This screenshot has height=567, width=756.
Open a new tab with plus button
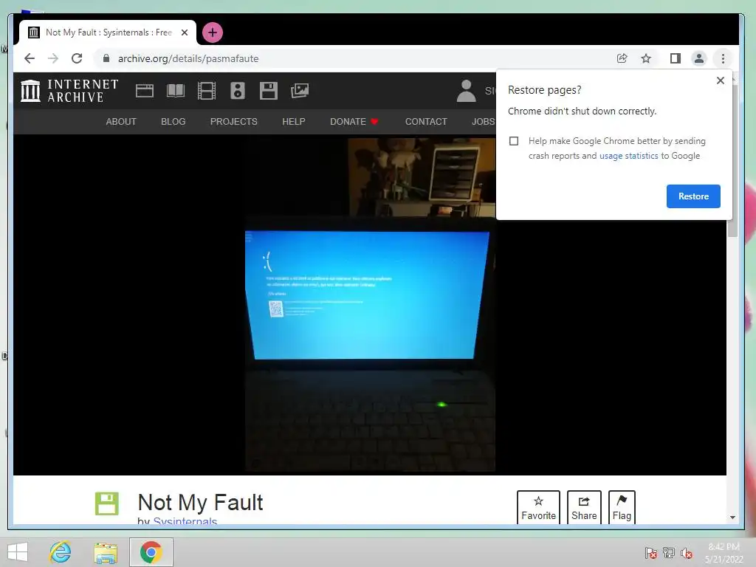213,32
